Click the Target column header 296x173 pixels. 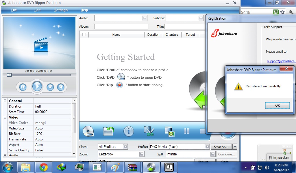(190, 35)
